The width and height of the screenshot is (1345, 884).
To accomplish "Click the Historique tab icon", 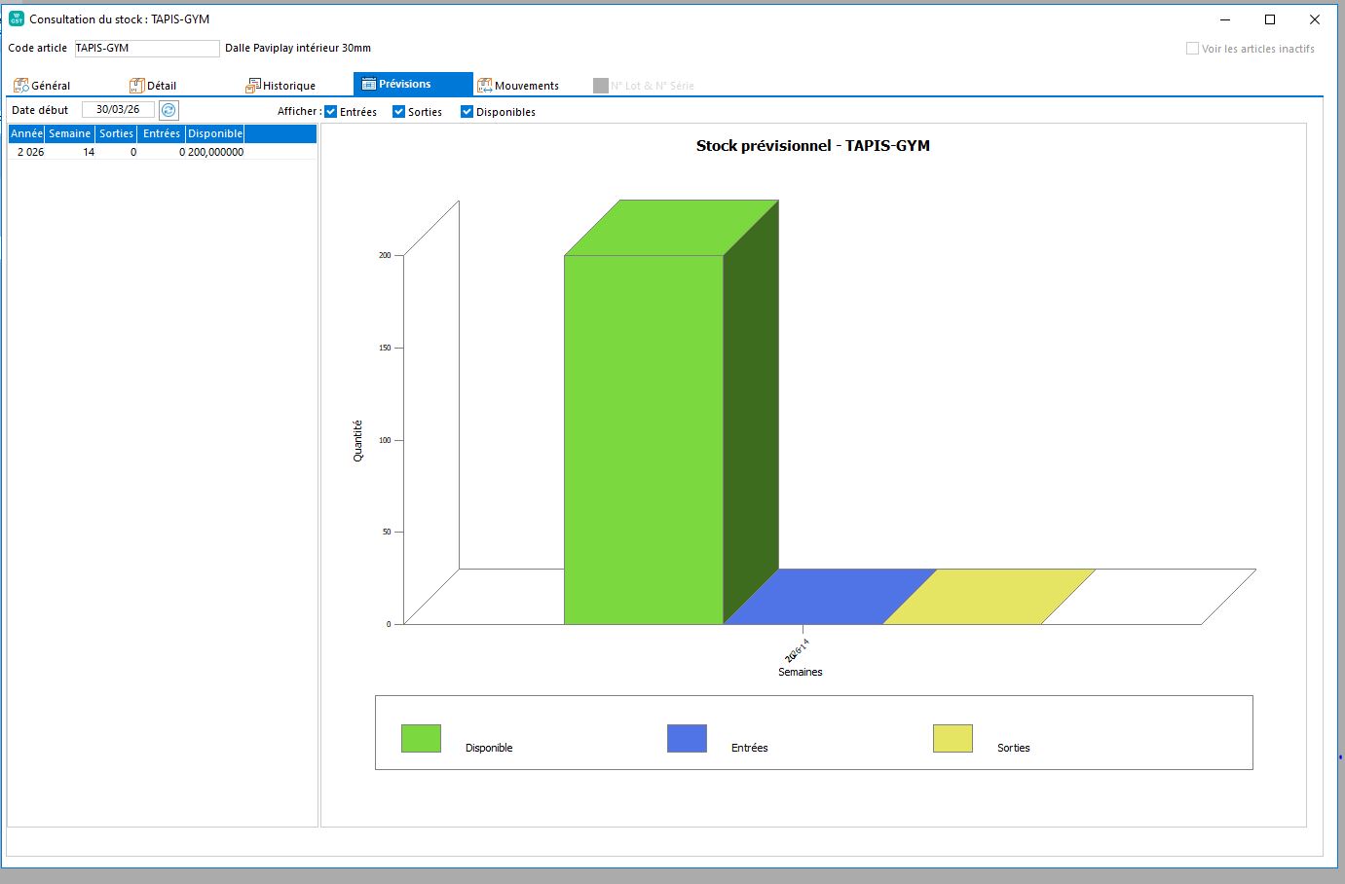I will pyautogui.click(x=252, y=86).
